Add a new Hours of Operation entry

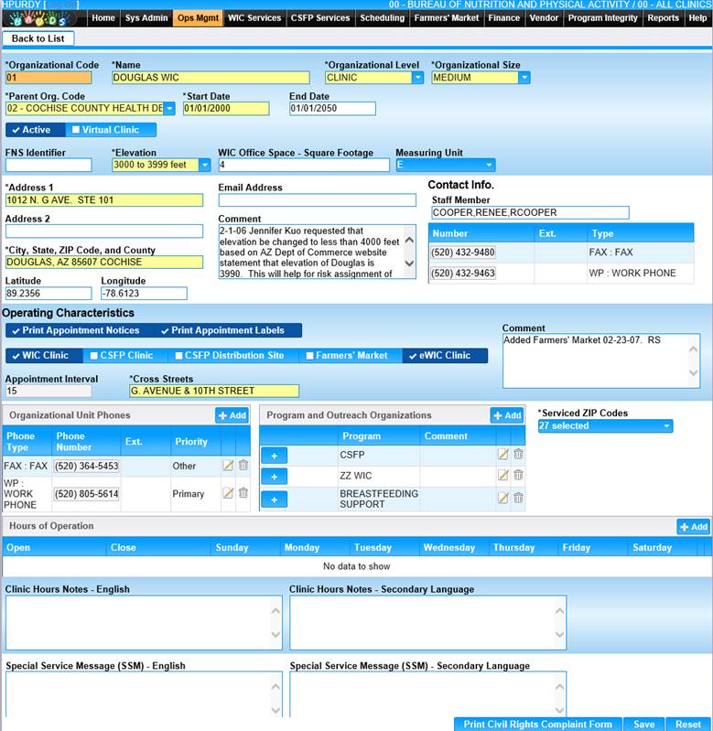pyautogui.click(x=693, y=527)
